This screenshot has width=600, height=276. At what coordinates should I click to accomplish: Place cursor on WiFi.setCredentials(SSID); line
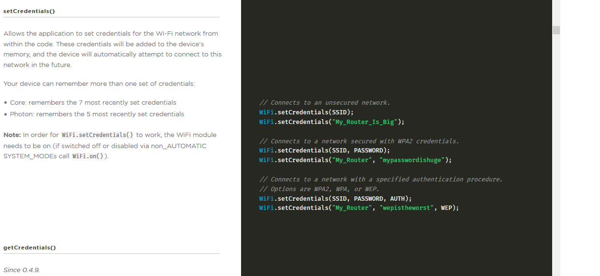click(x=306, y=112)
